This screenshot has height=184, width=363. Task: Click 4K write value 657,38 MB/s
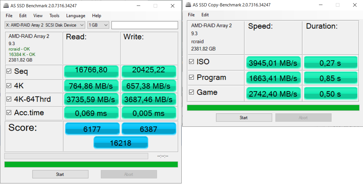(x=149, y=86)
